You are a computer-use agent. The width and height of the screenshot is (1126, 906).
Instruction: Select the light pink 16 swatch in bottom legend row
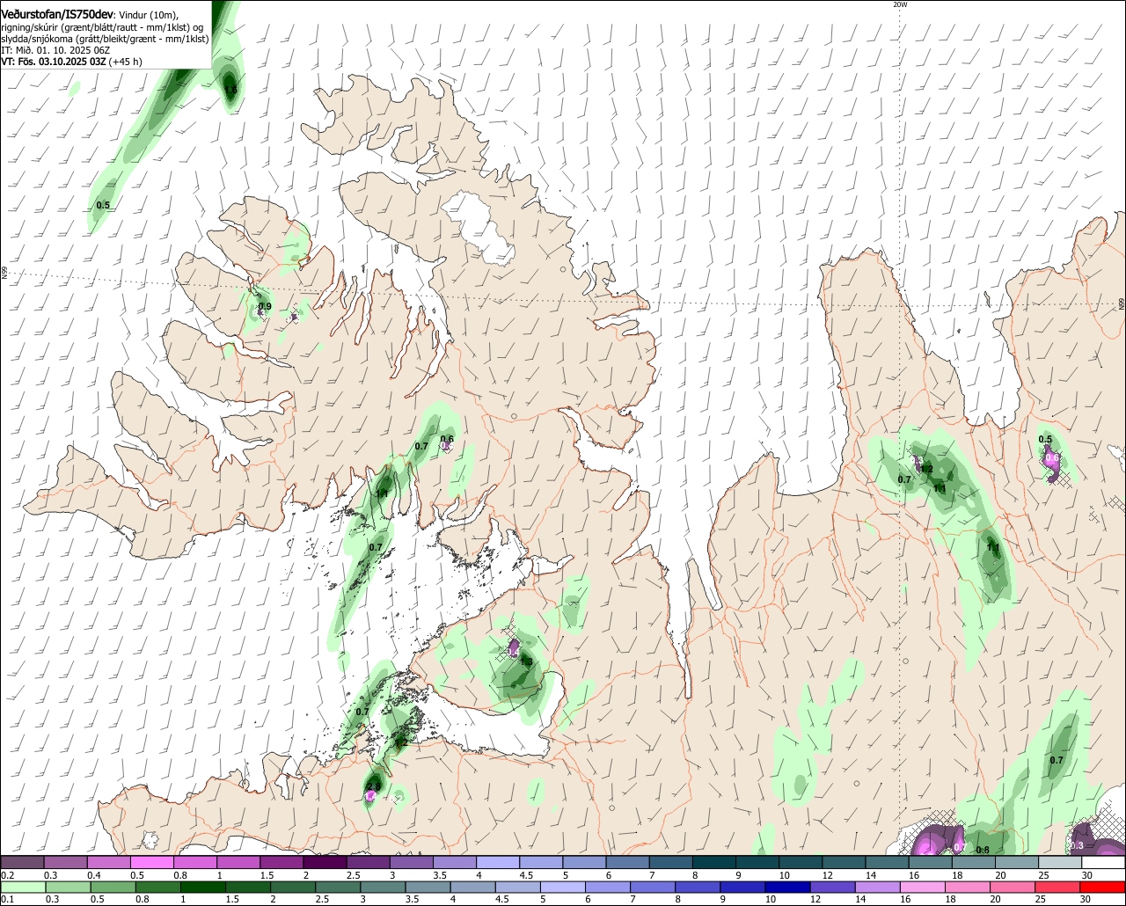coord(923,887)
